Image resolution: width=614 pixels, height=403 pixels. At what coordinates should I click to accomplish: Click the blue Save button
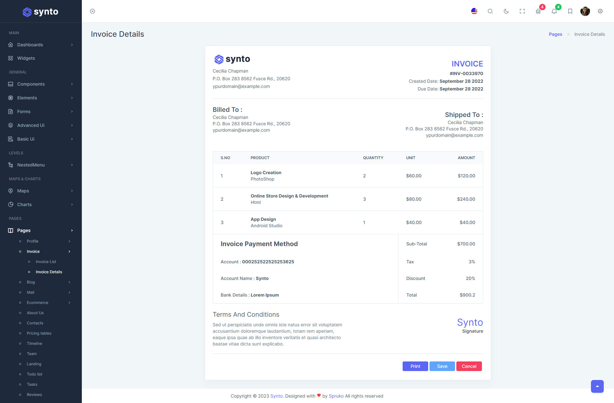tap(442, 366)
